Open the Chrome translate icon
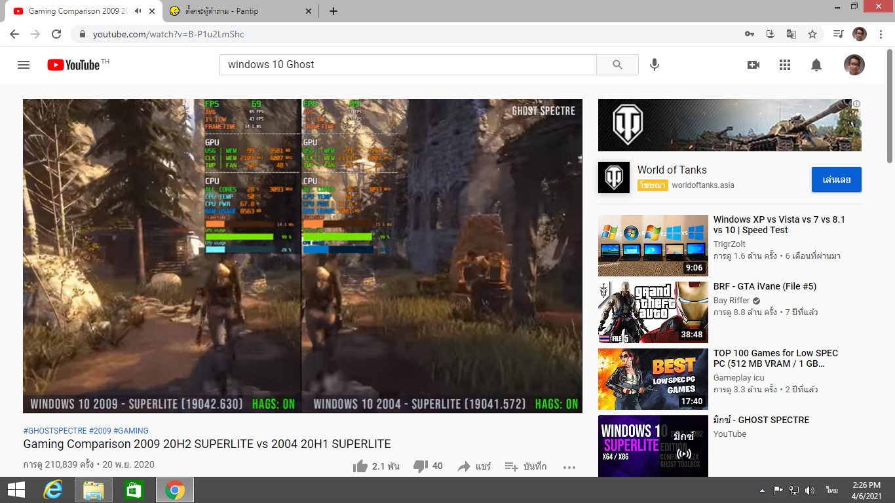 pos(791,34)
